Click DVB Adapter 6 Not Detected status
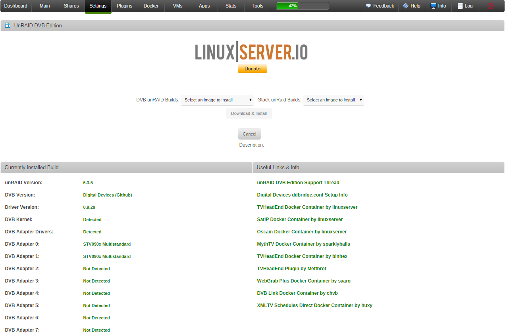This screenshot has height=336, width=505. click(x=96, y=318)
